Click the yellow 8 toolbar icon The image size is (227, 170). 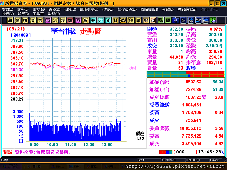point(115,20)
